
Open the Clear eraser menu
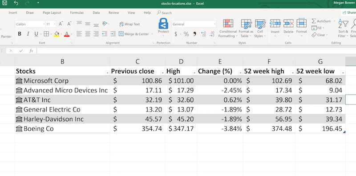(x=319, y=35)
